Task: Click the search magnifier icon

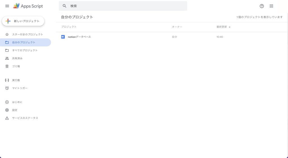Action: 65,6
